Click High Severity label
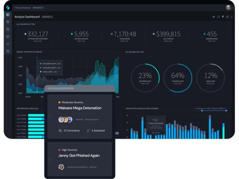Screen dimensions: 239x179 69,150
